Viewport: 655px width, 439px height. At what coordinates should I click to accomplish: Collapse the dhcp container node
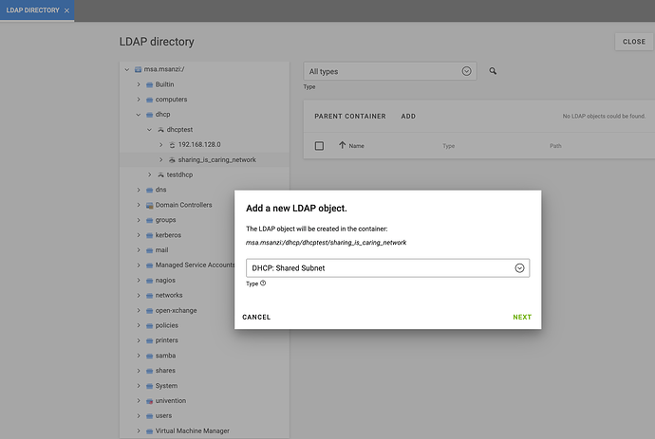138,114
